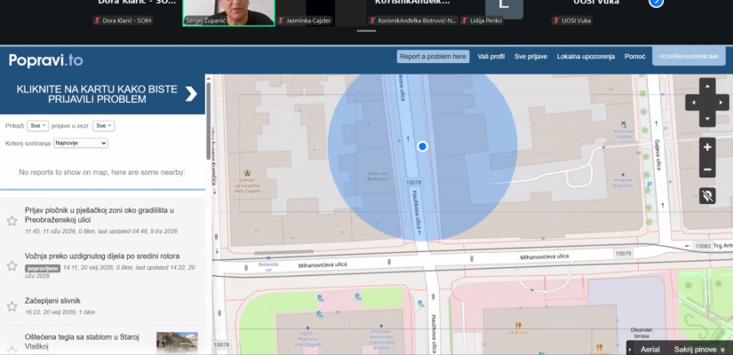Click the 'Report a problem here' button
Image resolution: width=733 pixels, height=355 pixels.
(434, 57)
